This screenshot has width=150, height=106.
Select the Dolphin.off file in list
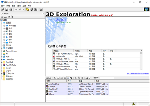point(54,89)
